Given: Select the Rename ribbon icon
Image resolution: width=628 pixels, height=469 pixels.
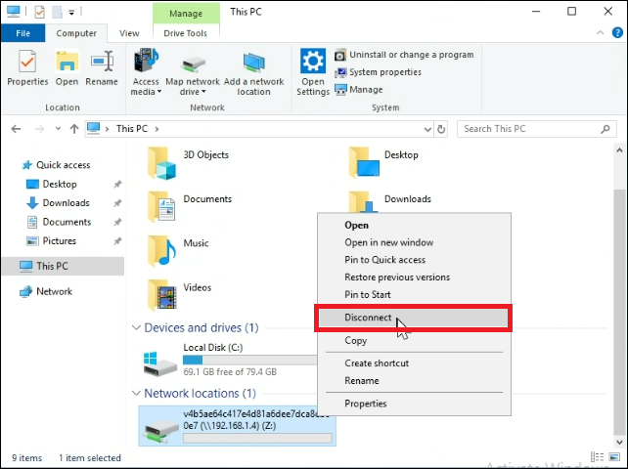Looking at the screenshot, I should click(102, 68).
